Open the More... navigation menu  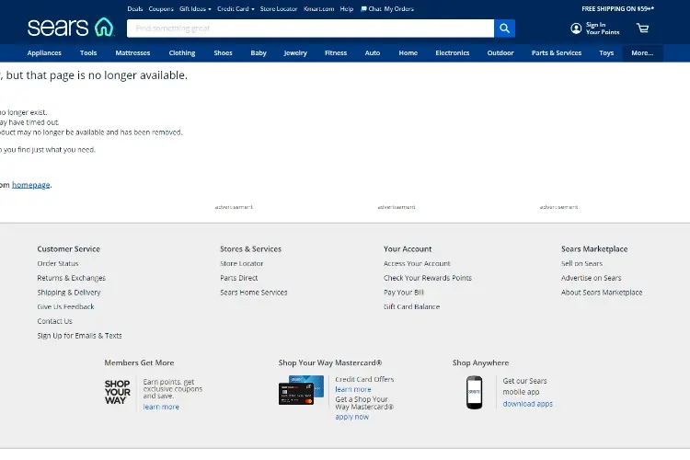click(642, 52)
